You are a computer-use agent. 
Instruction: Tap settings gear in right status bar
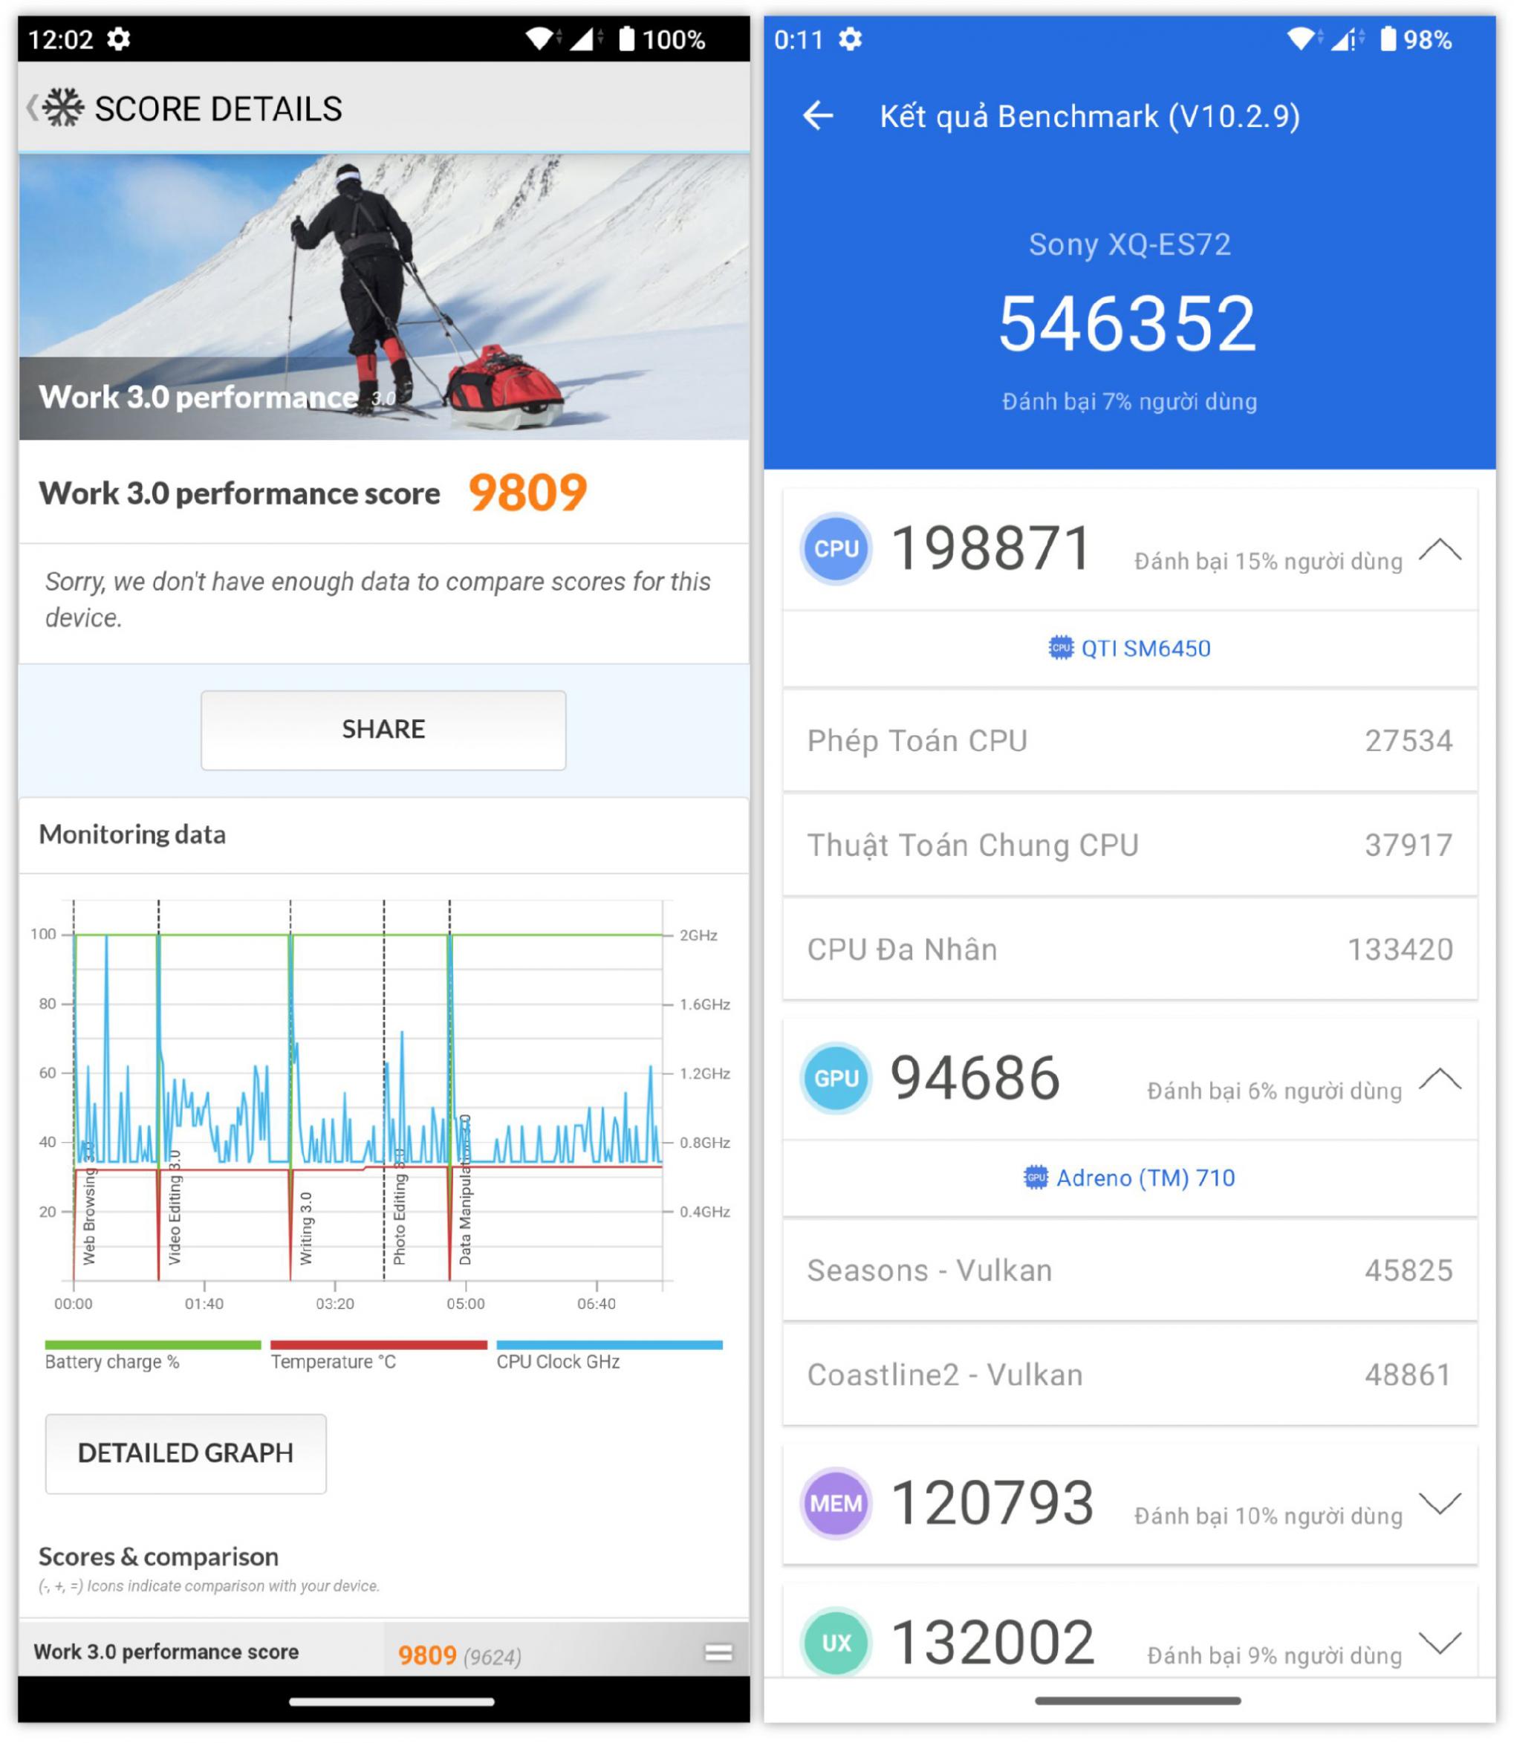click(850, 39)
